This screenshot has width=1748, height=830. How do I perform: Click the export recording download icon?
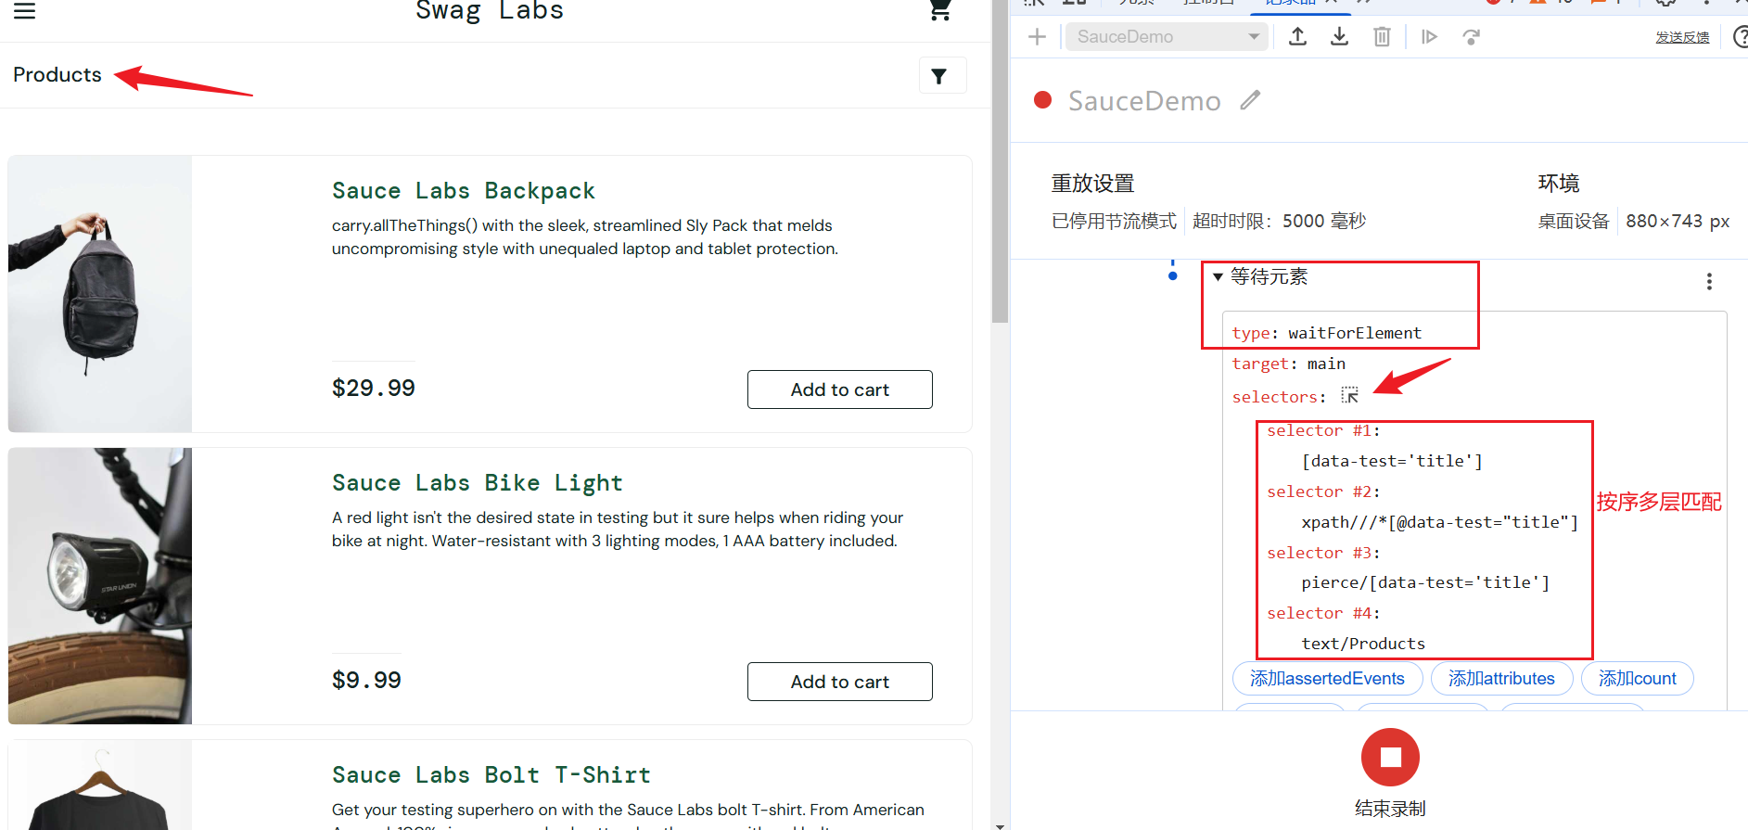(1340, 37)
